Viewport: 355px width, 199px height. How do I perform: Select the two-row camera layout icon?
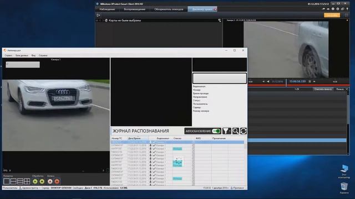tap(13, 181)
